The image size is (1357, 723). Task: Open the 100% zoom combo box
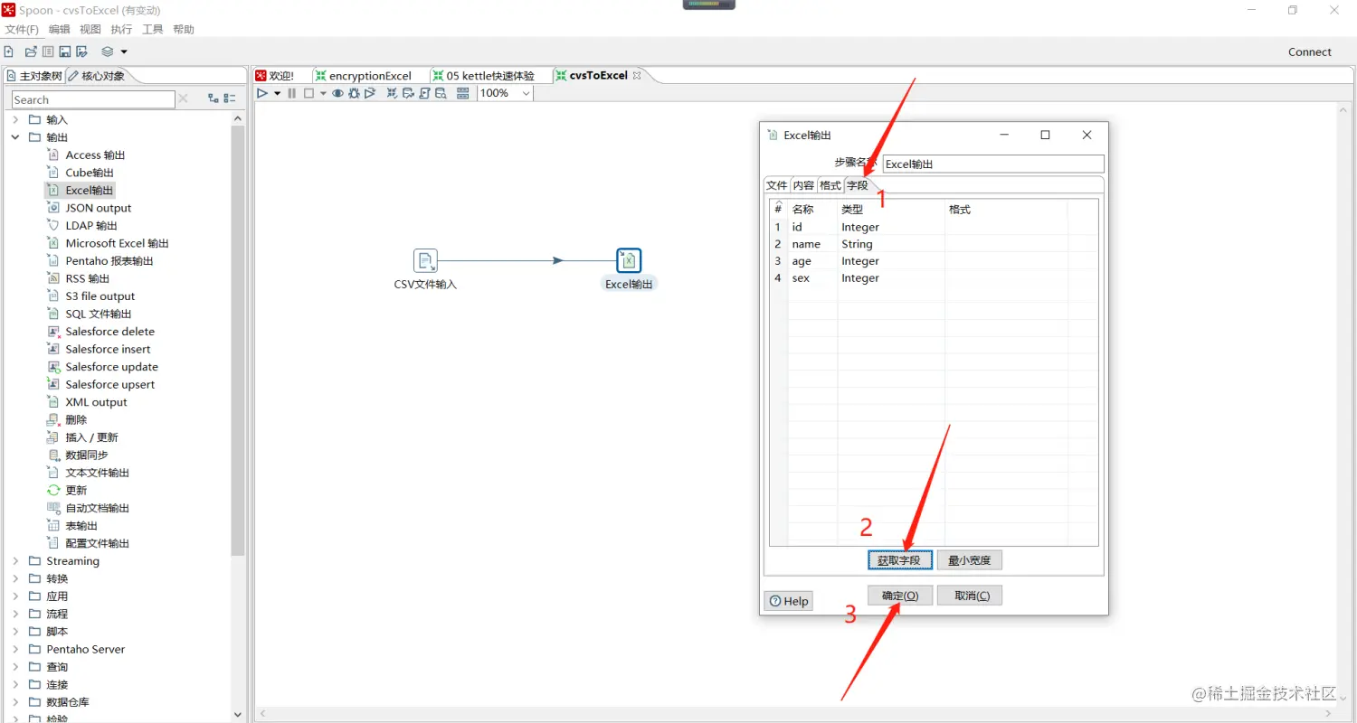click(x=505, y=93)
